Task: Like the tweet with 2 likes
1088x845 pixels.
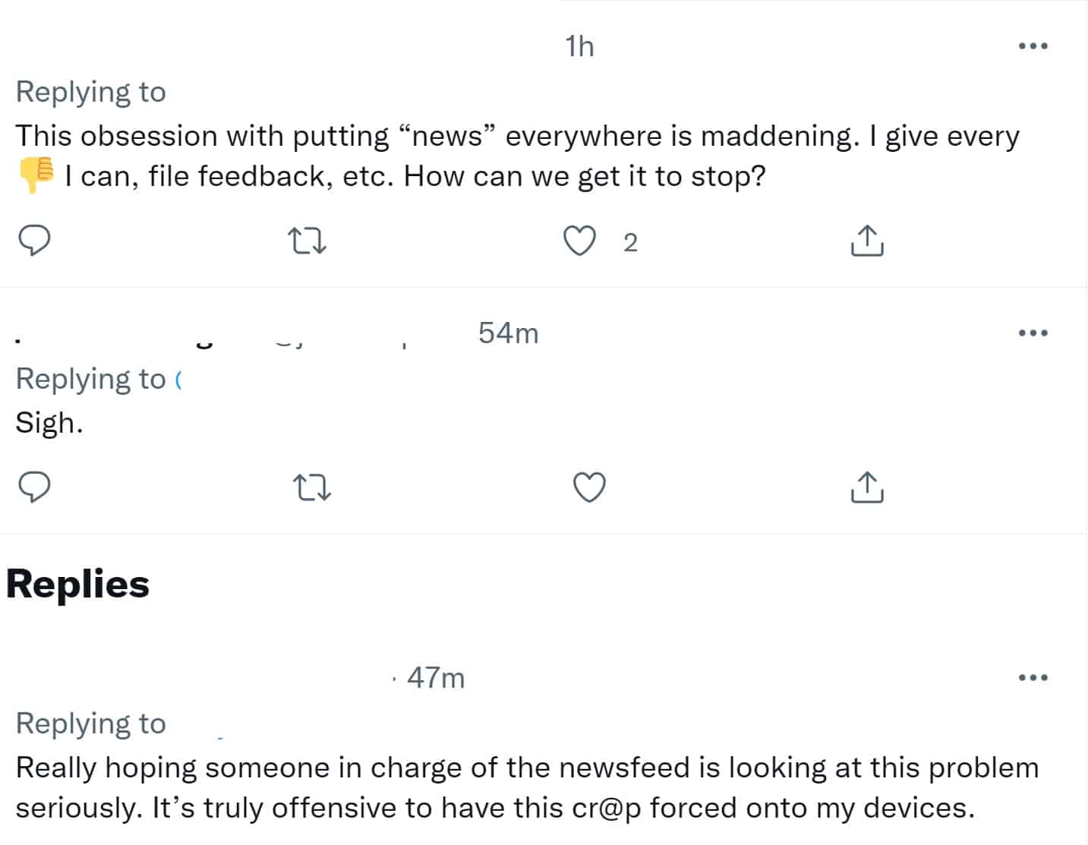Action: [580, 241]
